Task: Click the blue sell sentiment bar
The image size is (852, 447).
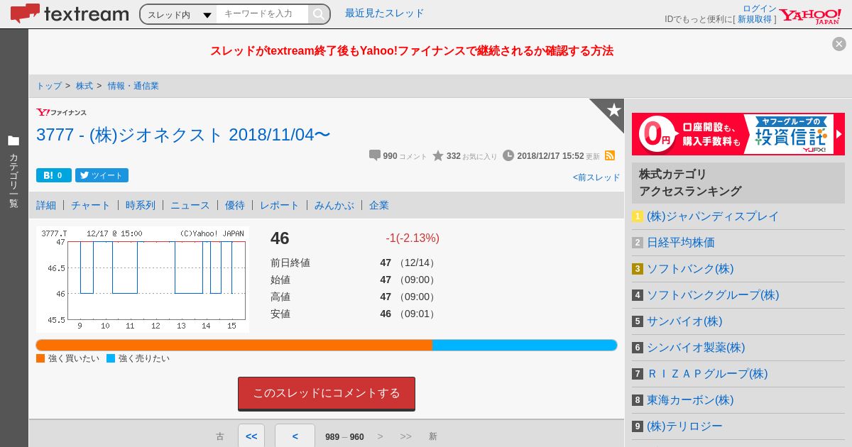Action: (525, 345)
